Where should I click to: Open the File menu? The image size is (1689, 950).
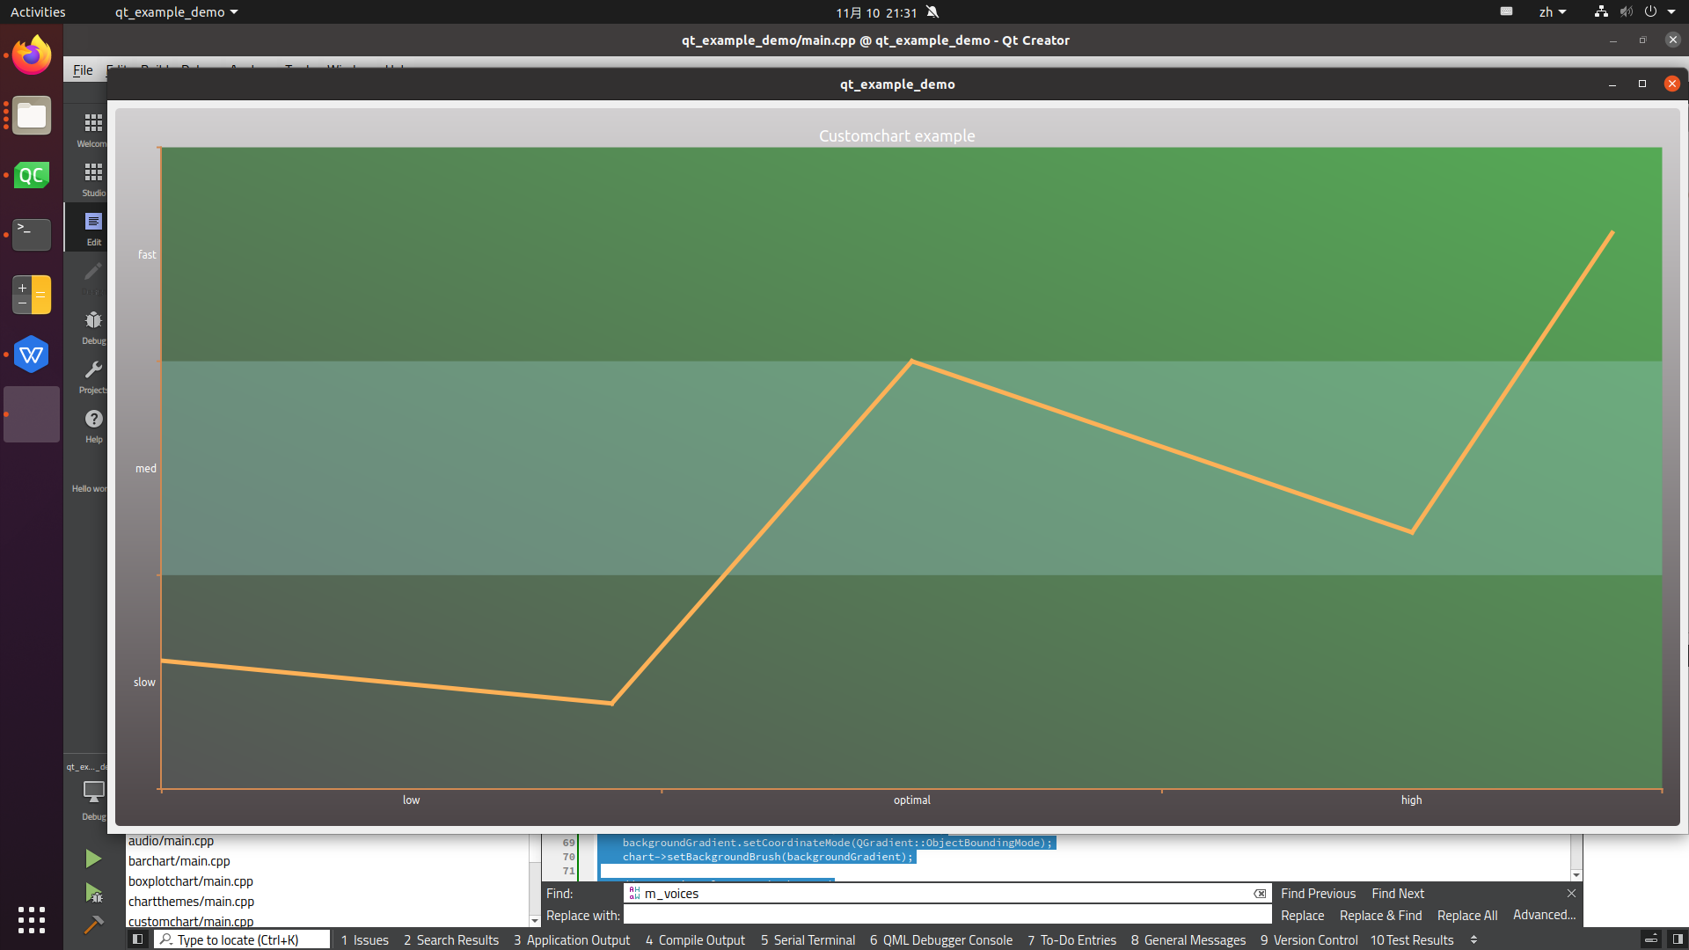point(82,70)
